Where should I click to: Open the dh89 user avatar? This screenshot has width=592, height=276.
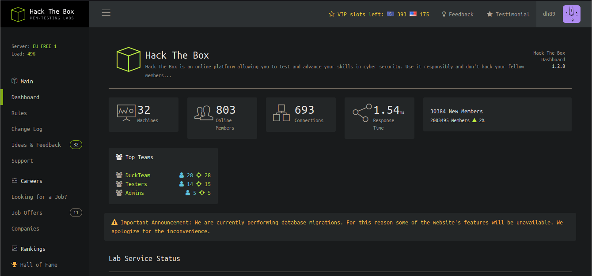[572, 14]
